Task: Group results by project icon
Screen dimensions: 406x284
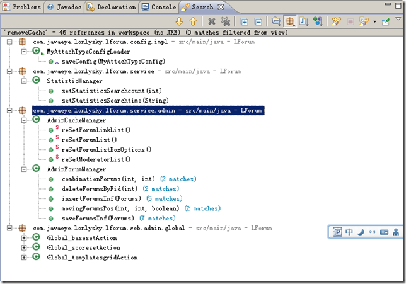Action: 276,21
